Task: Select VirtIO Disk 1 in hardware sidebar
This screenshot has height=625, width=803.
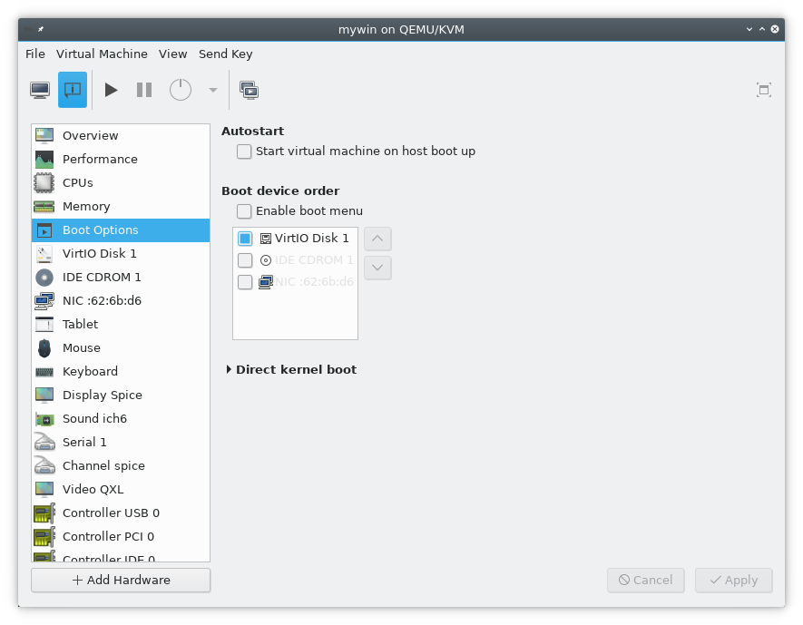Action: [x=121, y=253]
